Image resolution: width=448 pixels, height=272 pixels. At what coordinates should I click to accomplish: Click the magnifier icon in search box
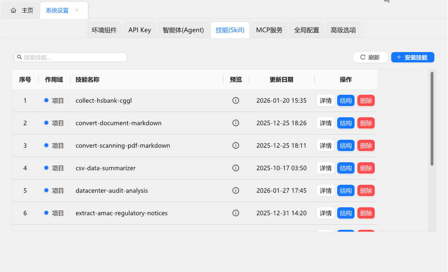point(19,57)
